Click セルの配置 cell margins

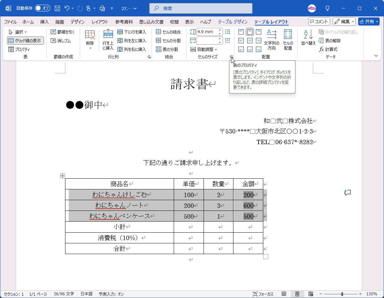point(288,40)
